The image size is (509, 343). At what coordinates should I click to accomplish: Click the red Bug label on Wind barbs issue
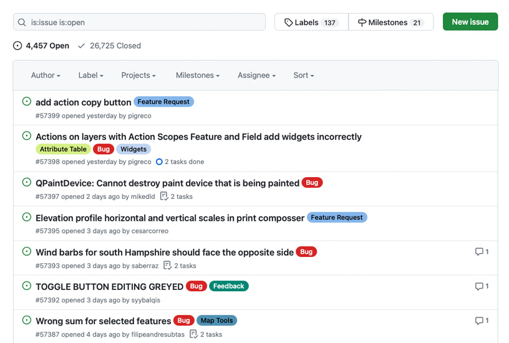306,252
